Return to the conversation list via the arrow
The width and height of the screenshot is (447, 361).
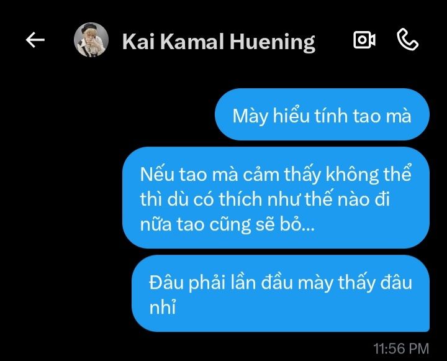tap(35, 40)
